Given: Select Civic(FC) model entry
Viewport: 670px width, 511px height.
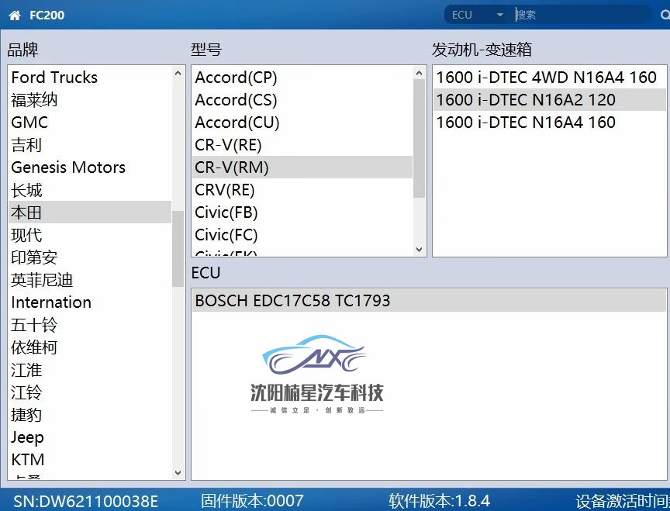Looking at the screenshot, I should click(226, 235).
